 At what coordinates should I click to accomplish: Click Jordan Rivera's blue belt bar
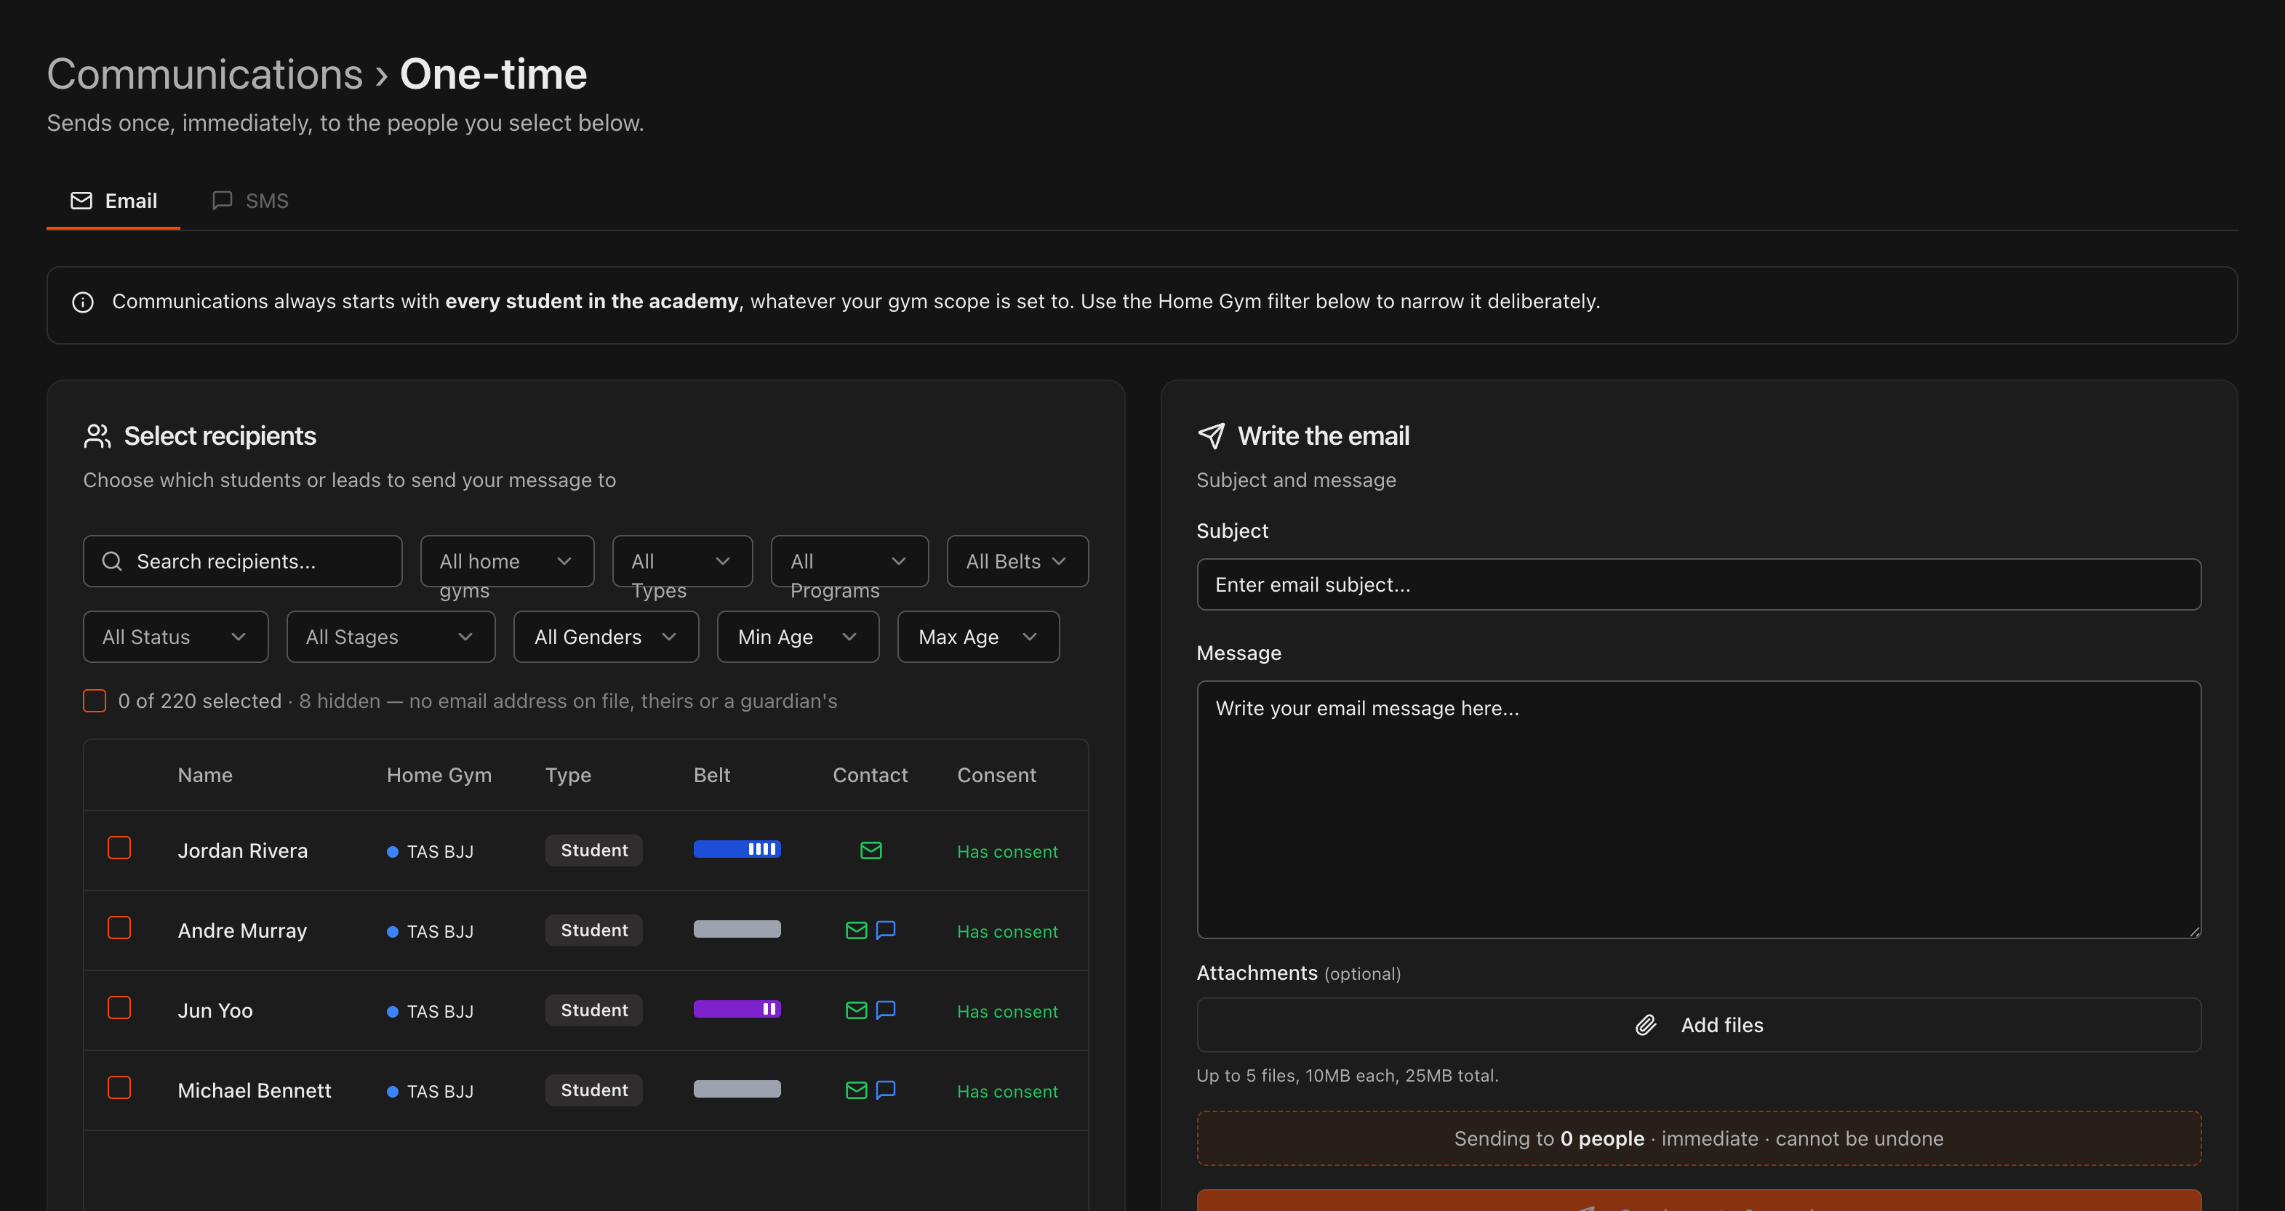click(736, 849)
